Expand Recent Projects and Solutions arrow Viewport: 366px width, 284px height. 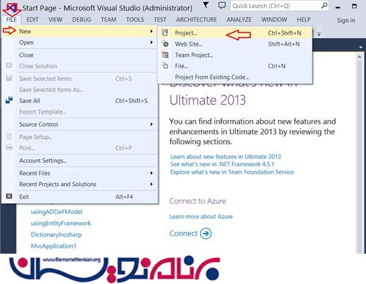coord(151,184)
